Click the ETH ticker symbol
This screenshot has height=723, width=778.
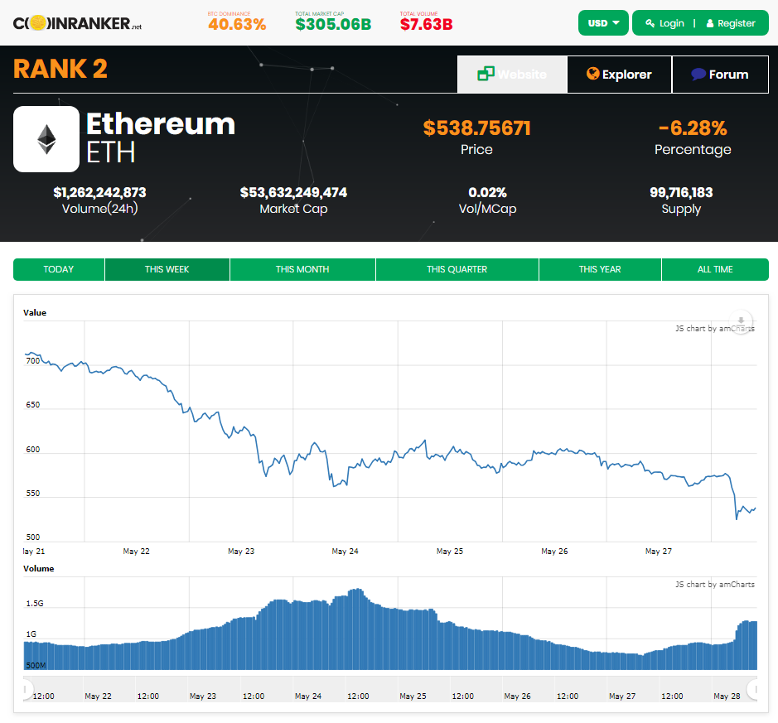tap(111, 152)
